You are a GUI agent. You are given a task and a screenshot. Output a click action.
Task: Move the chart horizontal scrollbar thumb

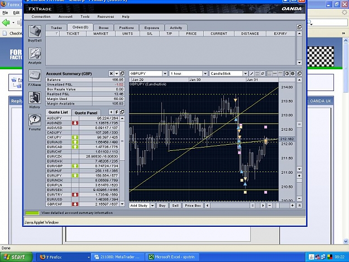pyautogui.click(x=252, y=206)
